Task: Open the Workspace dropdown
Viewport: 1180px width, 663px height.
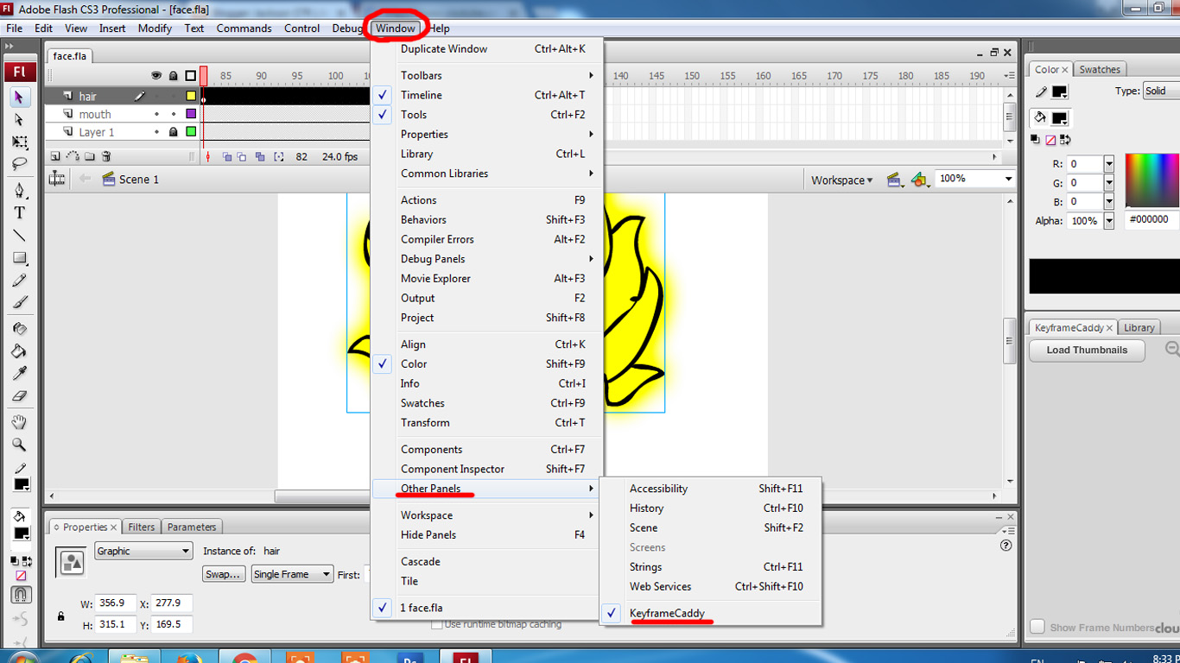Action: click(x=841, y=180)
